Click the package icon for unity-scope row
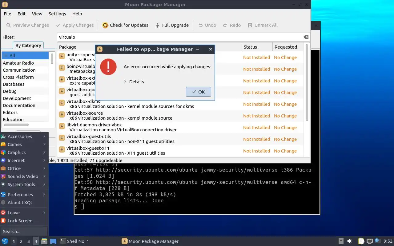Screen dimensions: 394x246 pyautogui.click(x=62, y=56)
